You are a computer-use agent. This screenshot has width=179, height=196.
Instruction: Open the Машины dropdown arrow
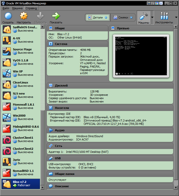click(x=152, y=17)
